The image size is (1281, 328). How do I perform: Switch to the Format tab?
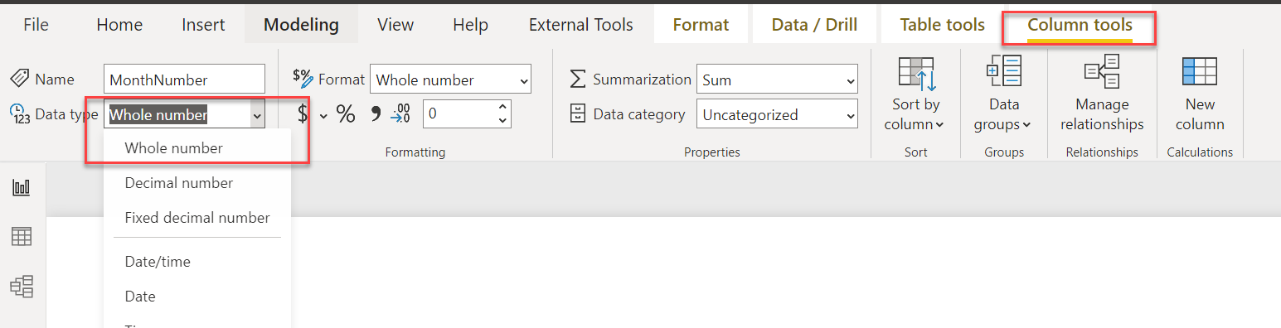point(701,25)
